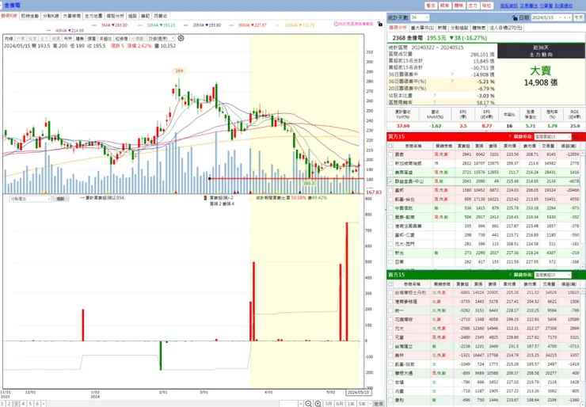Viewport: 586px width, 407px height.
Task: Check the broker row with 買賣超 2832
Action: [x=390, y=163]
